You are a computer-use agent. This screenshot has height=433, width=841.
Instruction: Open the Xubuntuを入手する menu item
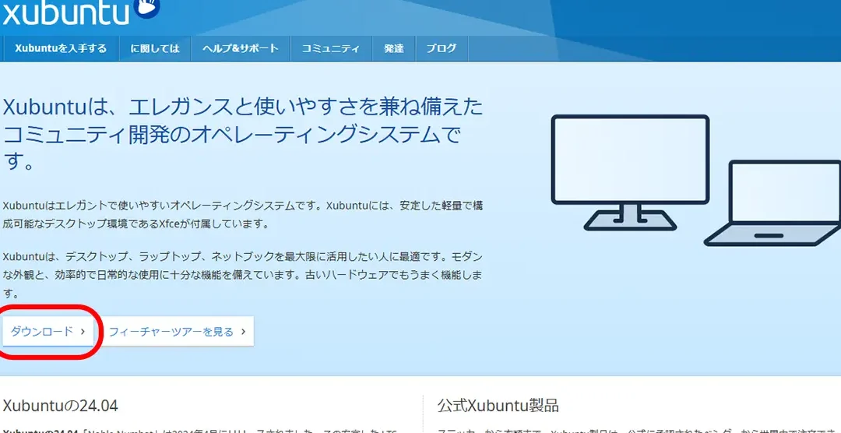(61, 49)
